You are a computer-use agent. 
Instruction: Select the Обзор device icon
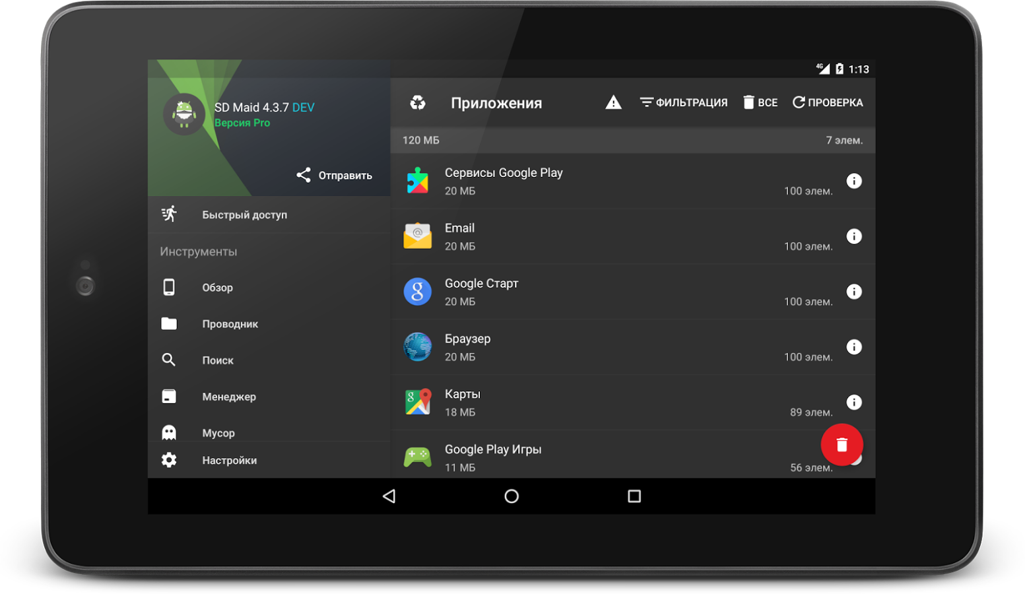point(169,287)
